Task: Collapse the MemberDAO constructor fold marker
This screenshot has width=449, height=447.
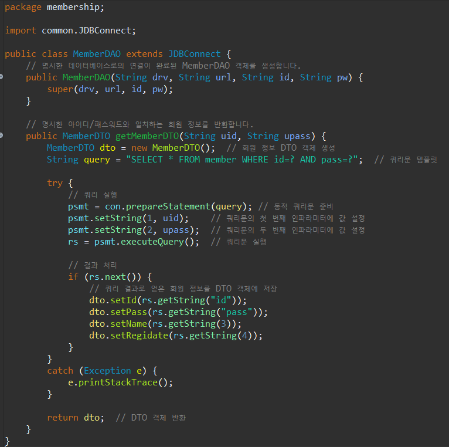Action: tap(1, 76)
